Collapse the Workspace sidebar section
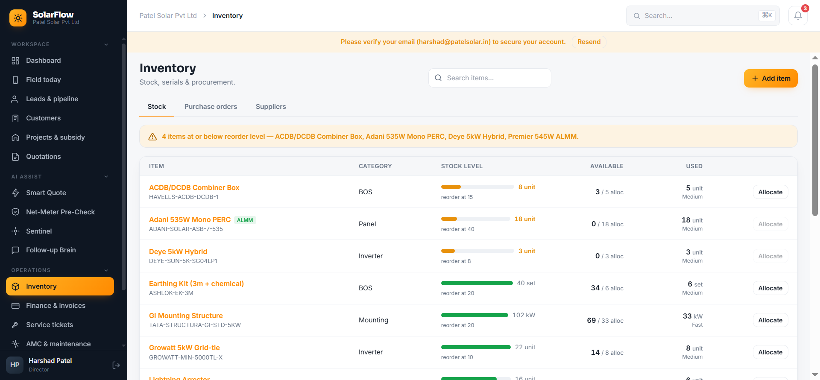 (x=106, y=44)
